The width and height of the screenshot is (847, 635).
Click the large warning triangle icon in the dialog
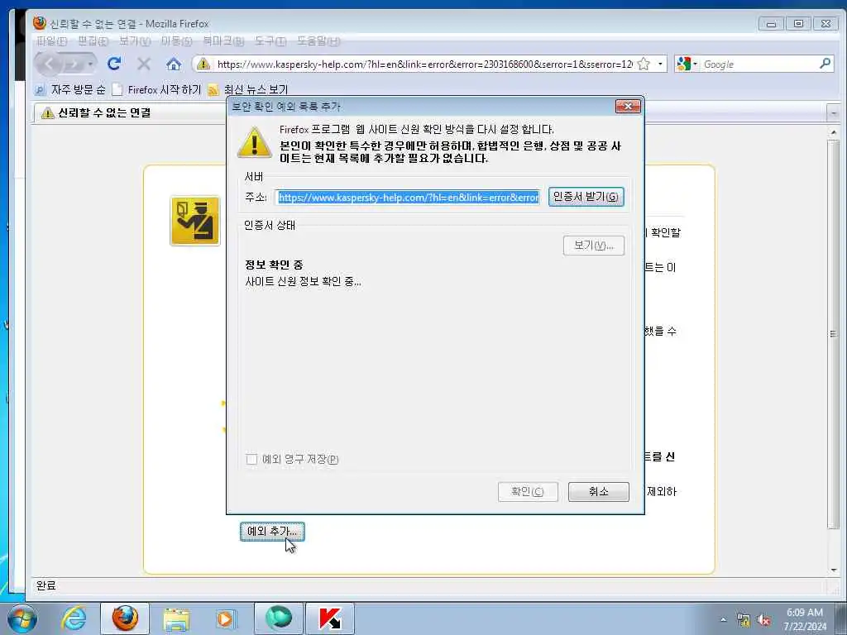click(255, 142)
